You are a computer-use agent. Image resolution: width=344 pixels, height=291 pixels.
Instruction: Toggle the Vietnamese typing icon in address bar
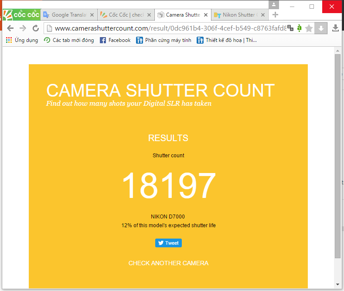(x=299, y=28)
